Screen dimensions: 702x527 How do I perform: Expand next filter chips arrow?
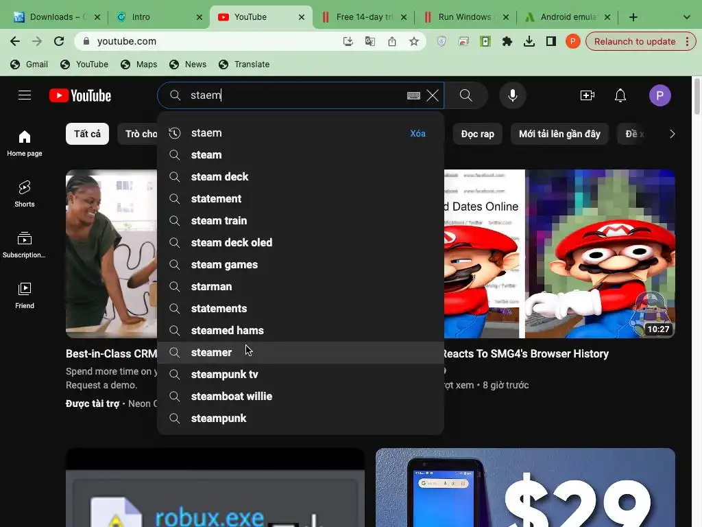(672, 134)
